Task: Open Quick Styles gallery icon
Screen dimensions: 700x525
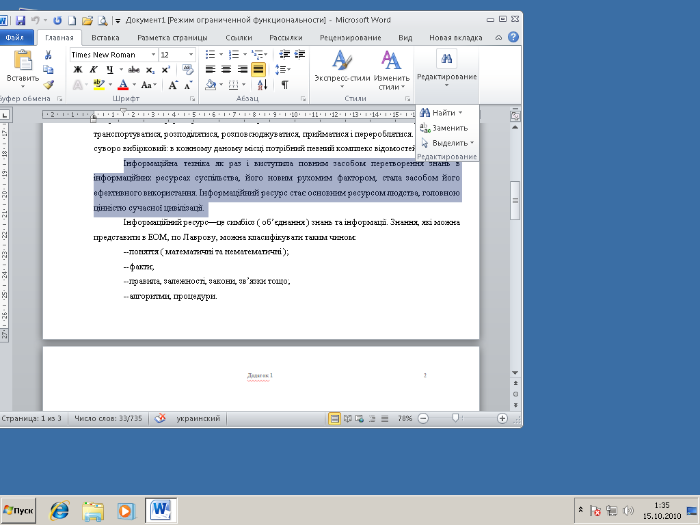Action: coord(342,60)
